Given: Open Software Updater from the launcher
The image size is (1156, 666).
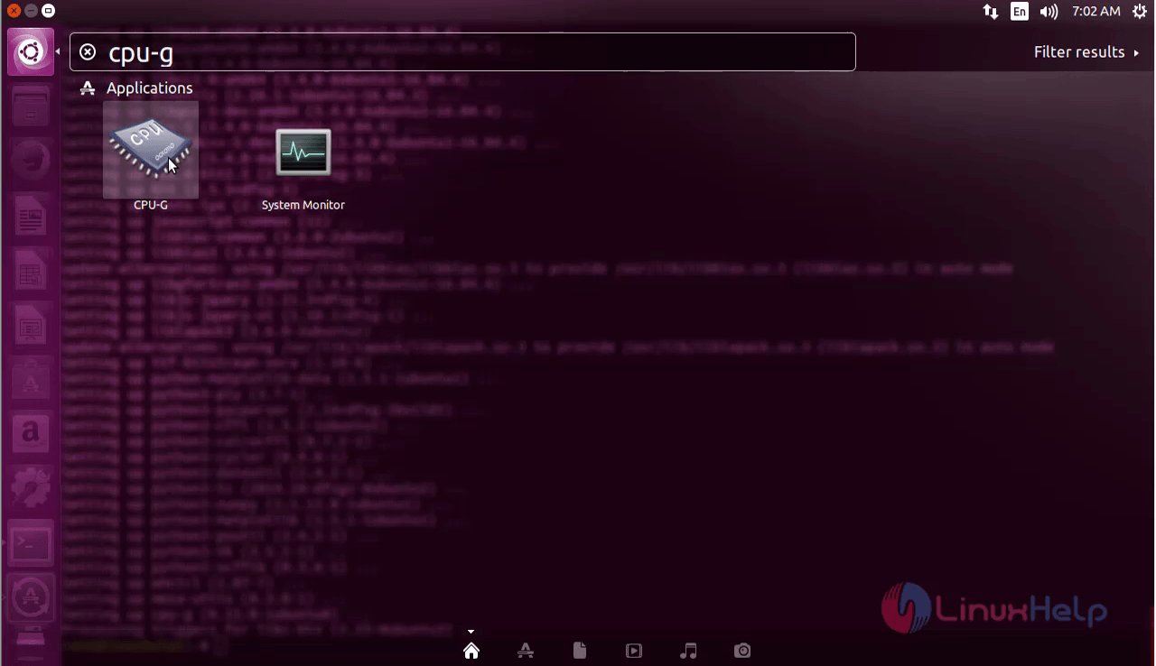Looking at the screenshot, I should (x=31, y=597).
